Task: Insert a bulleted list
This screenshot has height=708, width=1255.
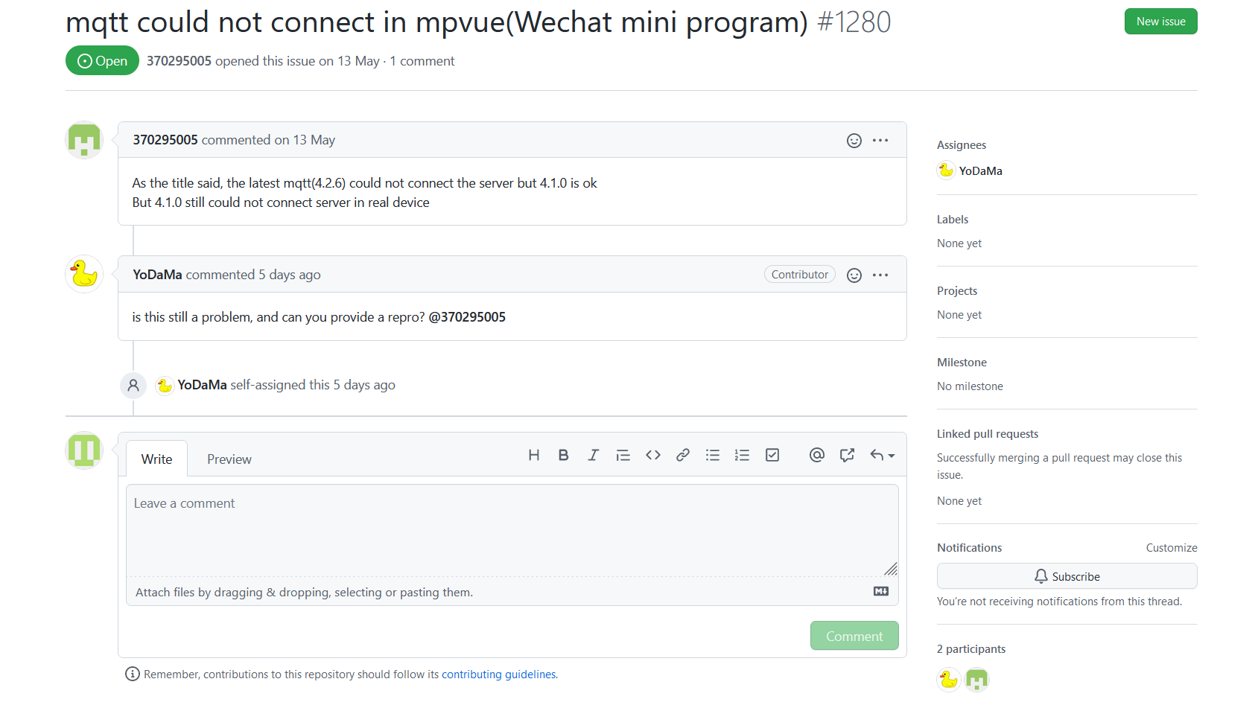Action: [712, 455]
